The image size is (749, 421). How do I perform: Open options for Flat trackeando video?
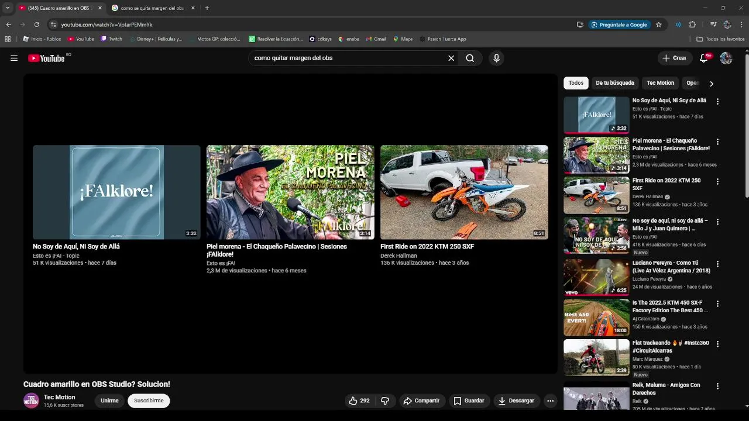pyautogui.click(x=717, y=344)
